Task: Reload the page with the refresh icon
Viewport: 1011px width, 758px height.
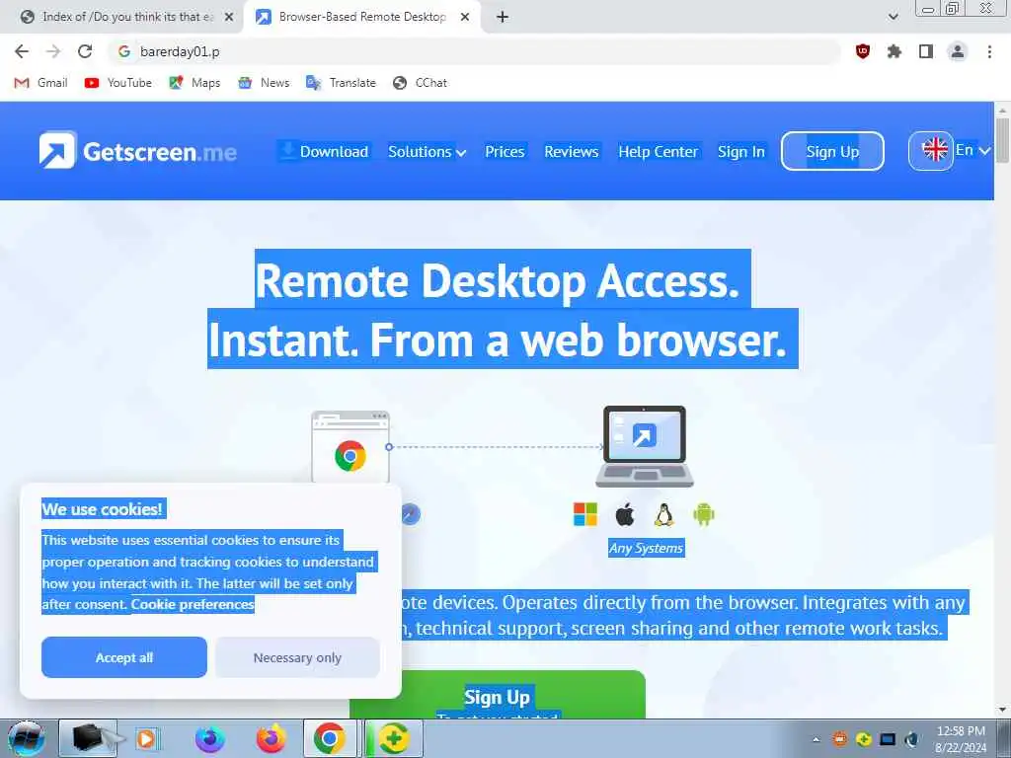Action: pyautogui.click(x=85, y=51)
